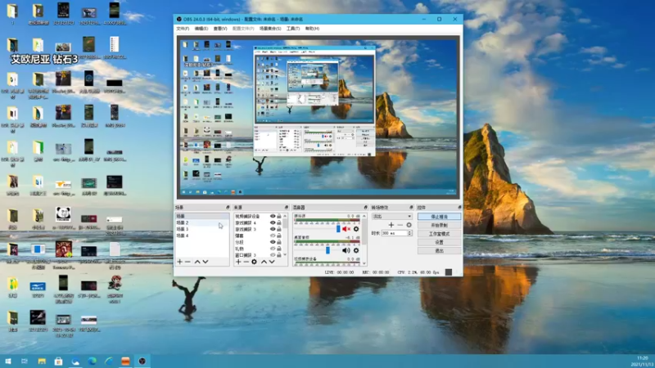Viewport: 655px width, 368px height.
Task: Add a new source with the plus icon
Action: coord(238,262)
